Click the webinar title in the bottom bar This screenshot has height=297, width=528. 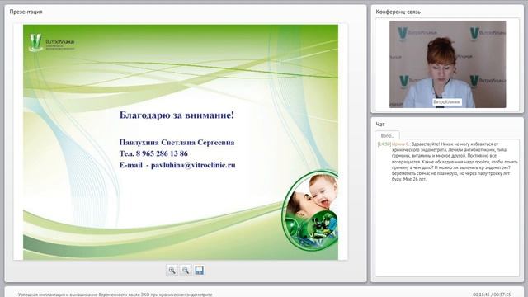tap(115, 295)
